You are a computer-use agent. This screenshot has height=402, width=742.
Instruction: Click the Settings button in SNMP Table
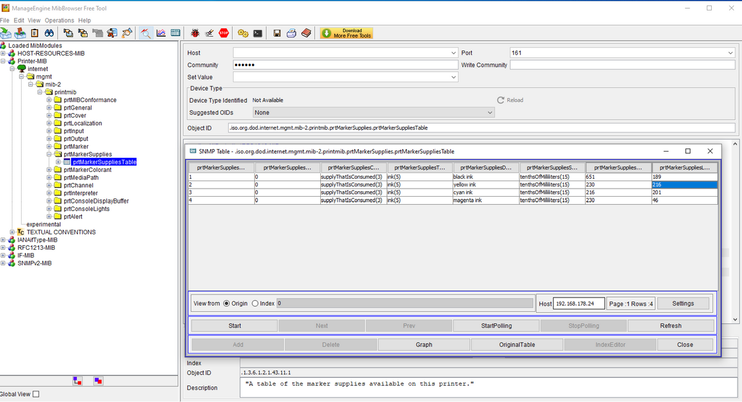(683, 304)
